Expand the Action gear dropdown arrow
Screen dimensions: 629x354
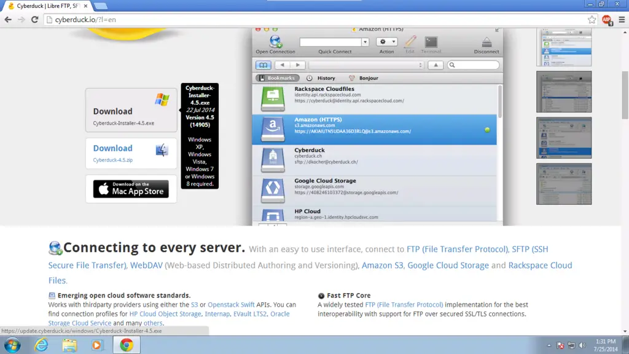[x=394, y=42]
